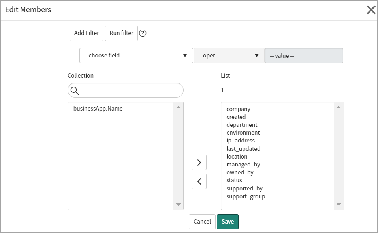Close the Edit Members dialog
Screen dimensions: 378x233
tap(371, 10)
